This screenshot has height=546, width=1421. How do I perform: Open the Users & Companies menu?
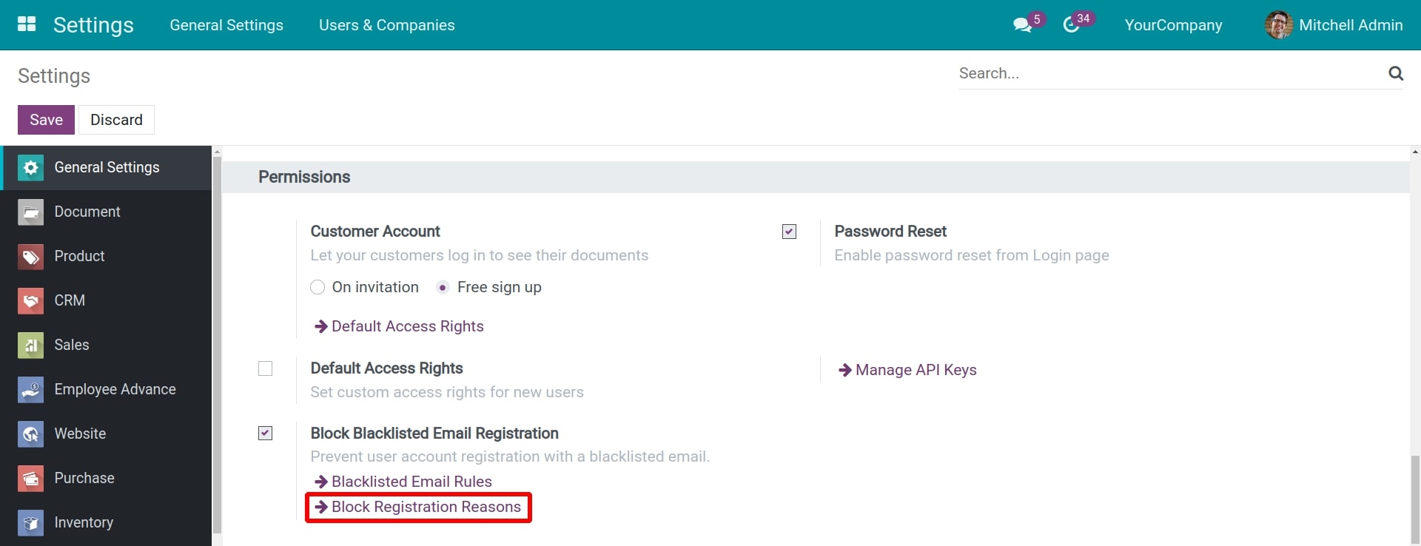(386, 24)
